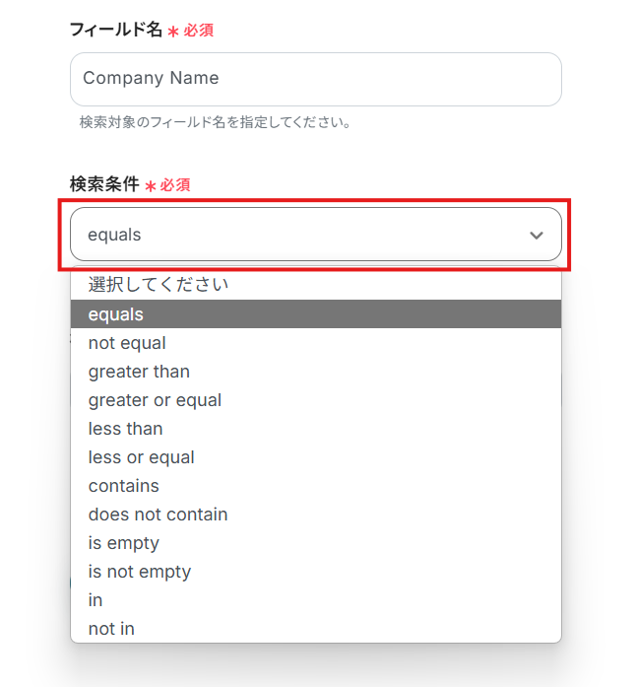Select does not contain option

click(316, 514)
